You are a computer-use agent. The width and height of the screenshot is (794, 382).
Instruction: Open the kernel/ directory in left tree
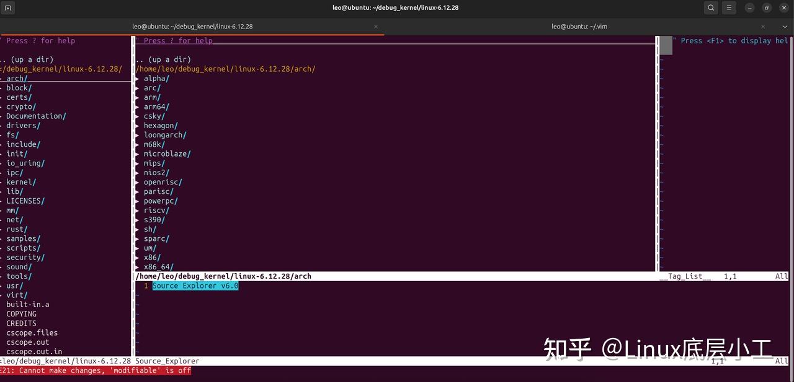pos(20,181)
